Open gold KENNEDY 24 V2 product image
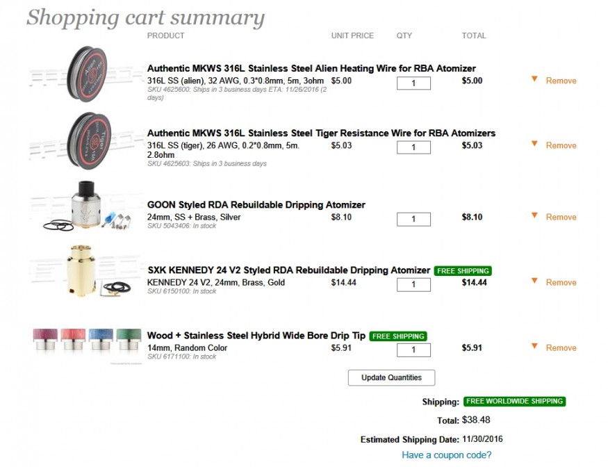This screenshot has height=467, width=608. pyautogui.click(x=87, y=272)
